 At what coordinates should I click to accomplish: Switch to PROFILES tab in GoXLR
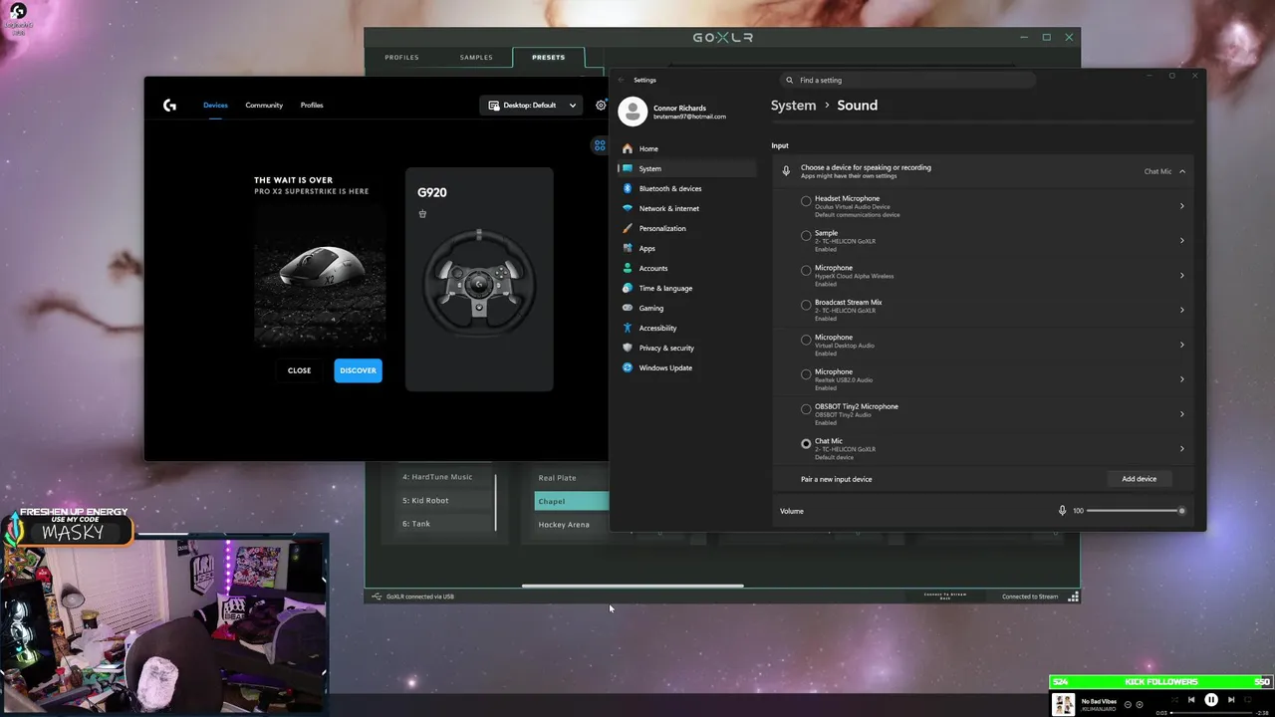(401, 58)
